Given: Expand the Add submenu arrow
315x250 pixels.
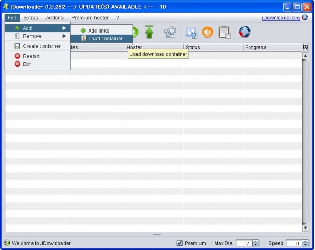Looking at the screenshot, I should point(64,28).
